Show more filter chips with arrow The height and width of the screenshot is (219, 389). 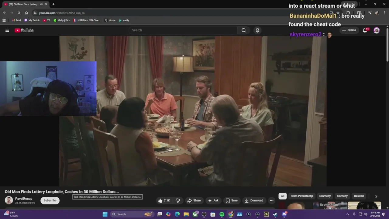(x=376, y=196)
